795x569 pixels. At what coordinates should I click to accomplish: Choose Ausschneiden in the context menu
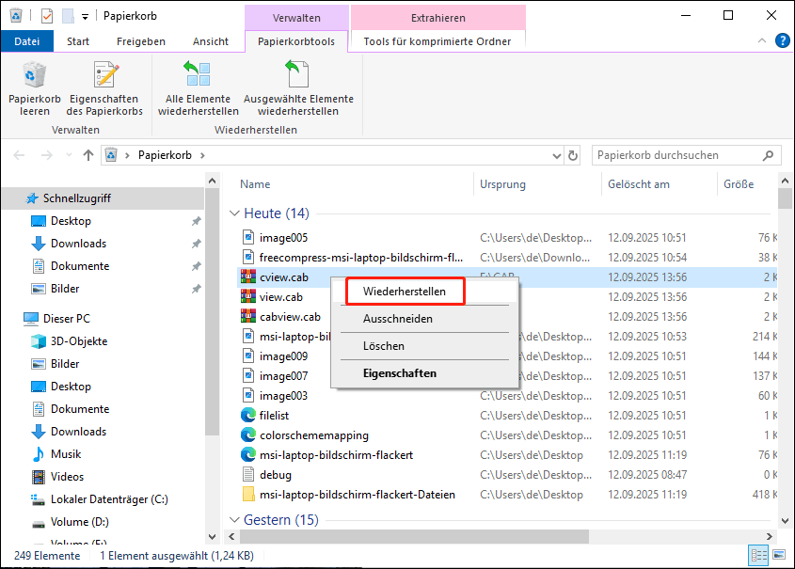click(x=425, y=319)
